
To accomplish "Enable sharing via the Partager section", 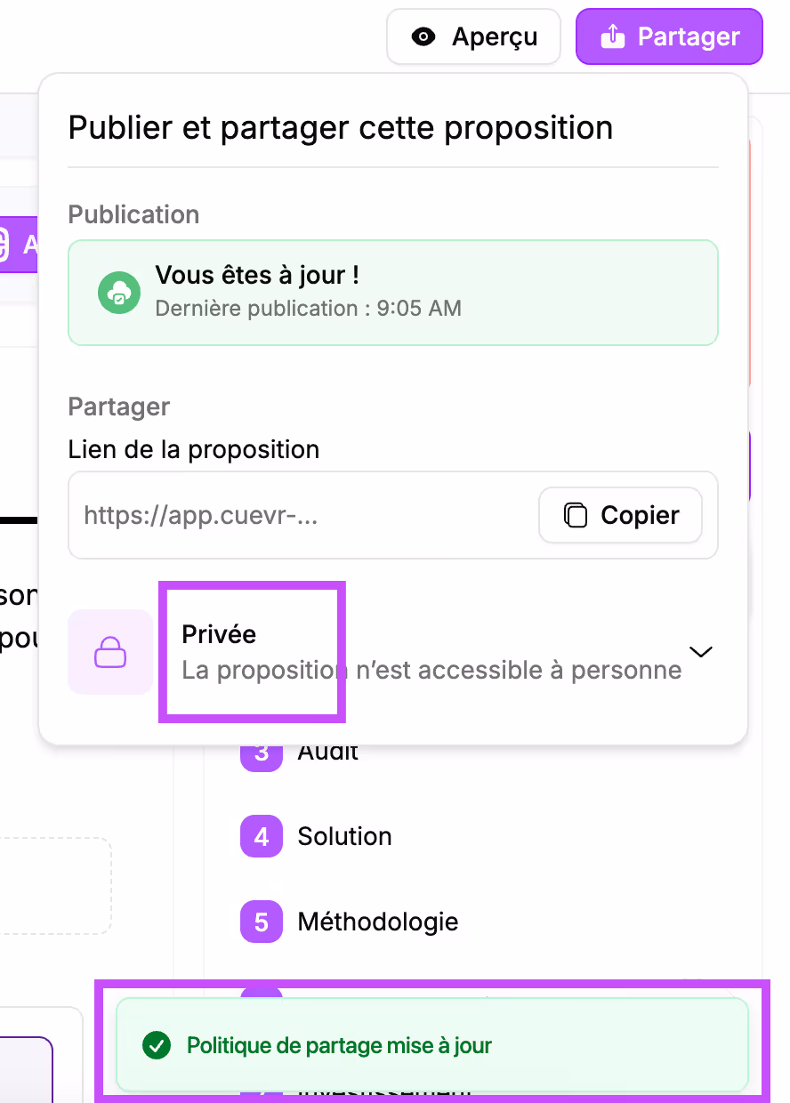I will (393, 651).
